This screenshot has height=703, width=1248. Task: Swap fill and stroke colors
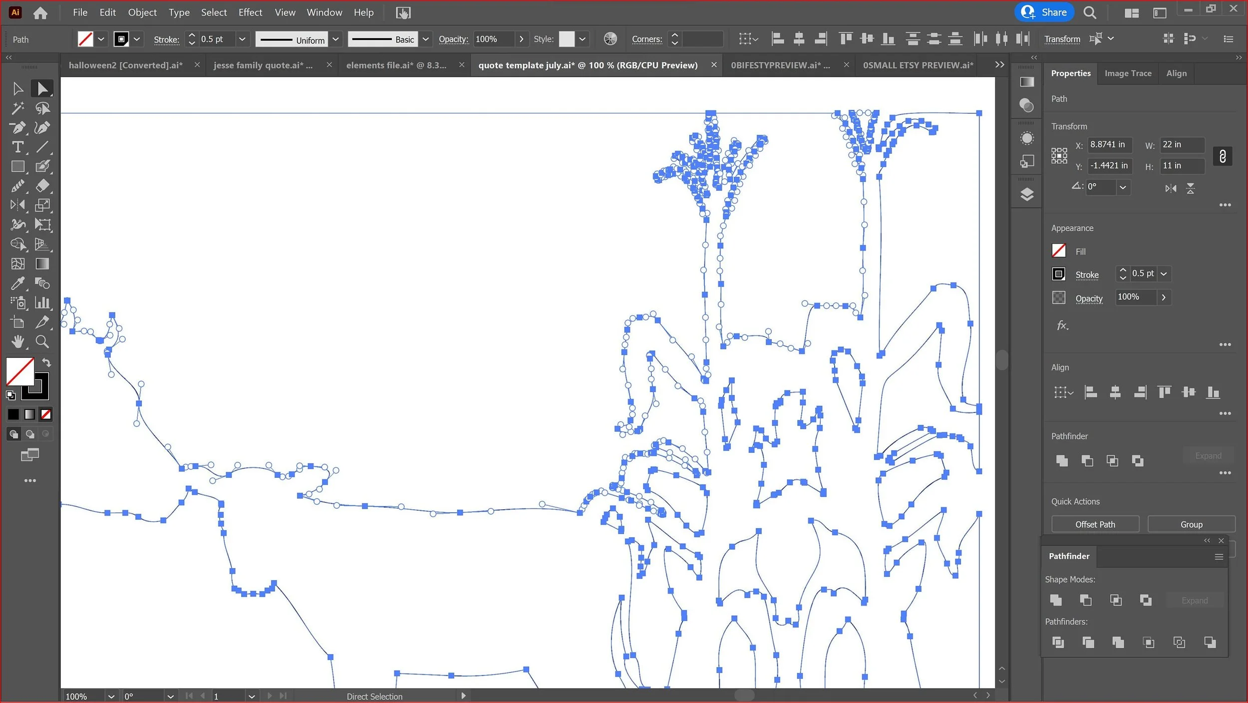pos(46,362)
